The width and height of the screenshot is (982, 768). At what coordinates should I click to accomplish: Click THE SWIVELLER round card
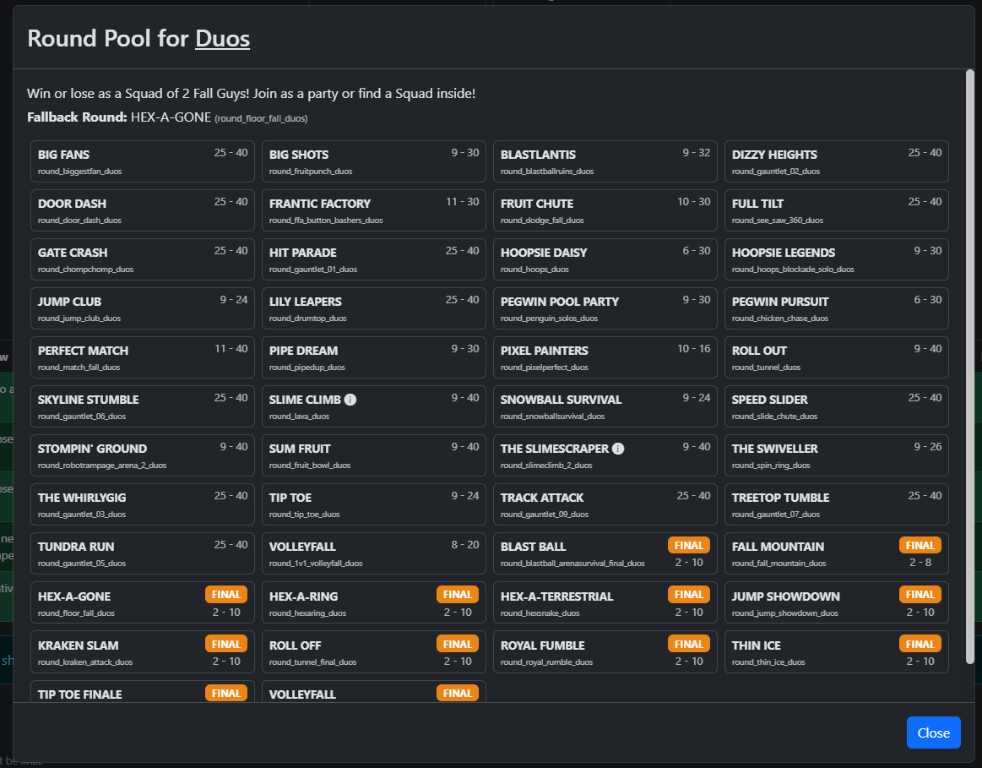[837, 455]
